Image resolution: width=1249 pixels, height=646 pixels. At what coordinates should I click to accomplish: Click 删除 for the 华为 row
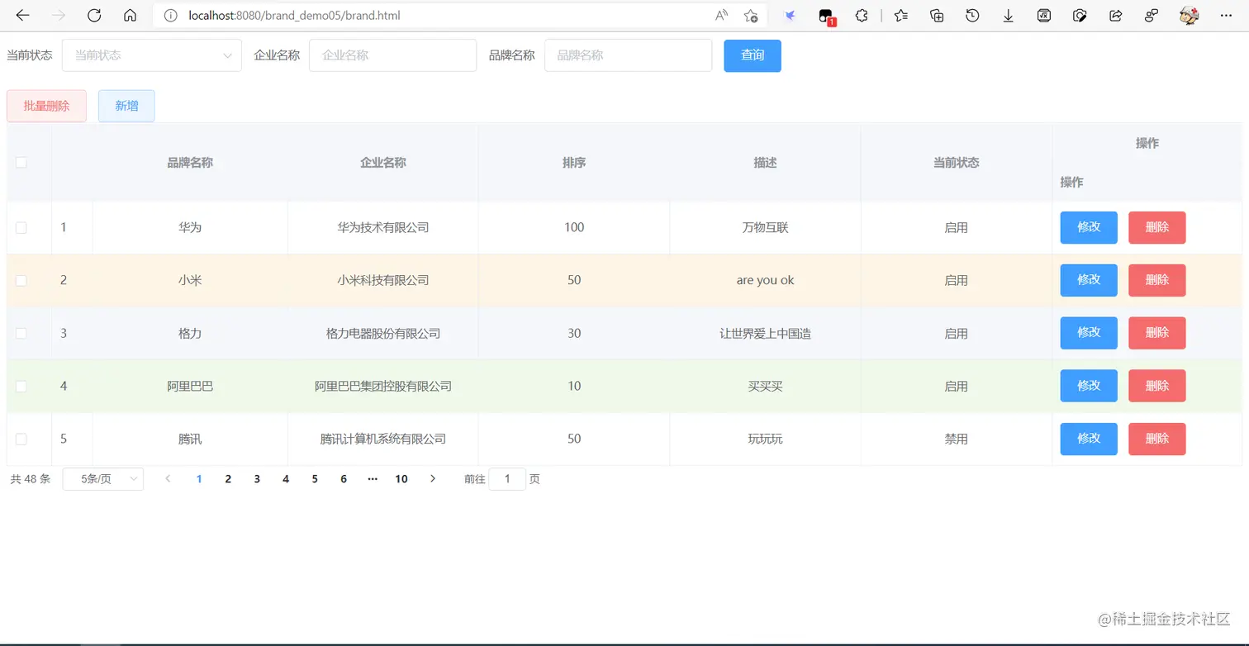1157,227
